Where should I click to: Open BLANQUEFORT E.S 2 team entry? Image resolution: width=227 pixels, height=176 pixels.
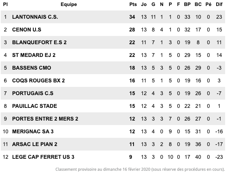coord(39,42)
